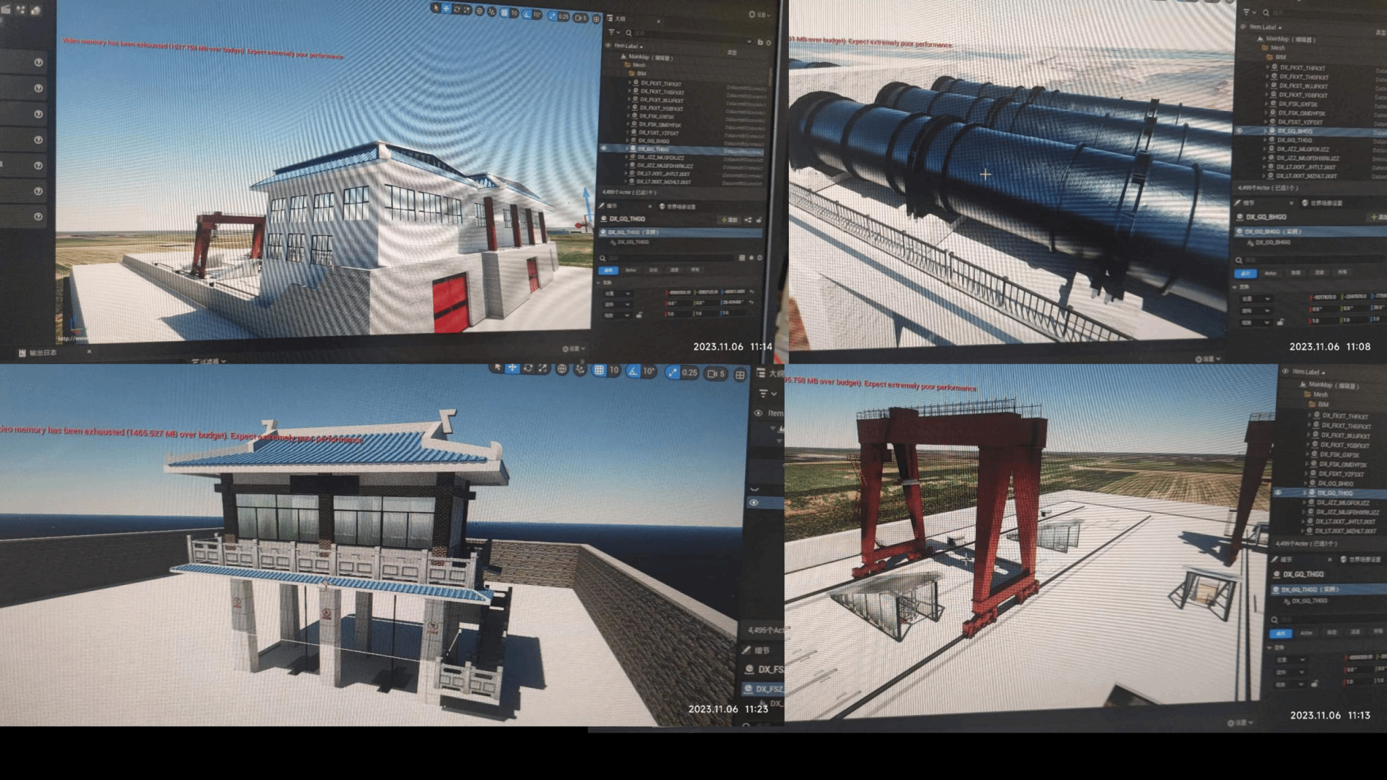Toggle rotation snapping in the 11:14 photo viewport toolbar
This screenshot has height=780, width=1387.
click(x=527, y=14)
